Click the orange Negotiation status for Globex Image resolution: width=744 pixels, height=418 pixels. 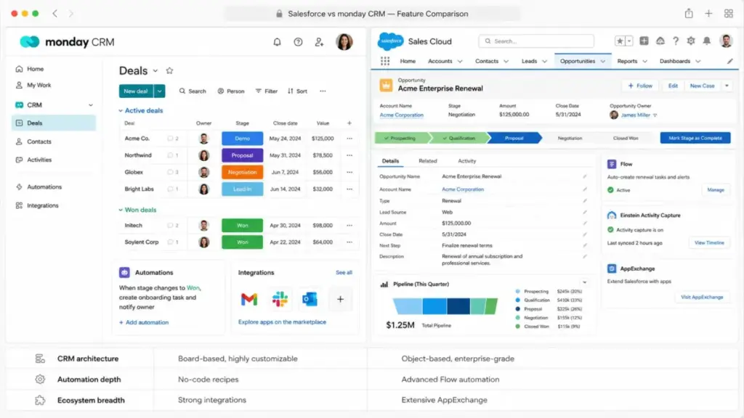pyautogui.click(x=242, y=172)
